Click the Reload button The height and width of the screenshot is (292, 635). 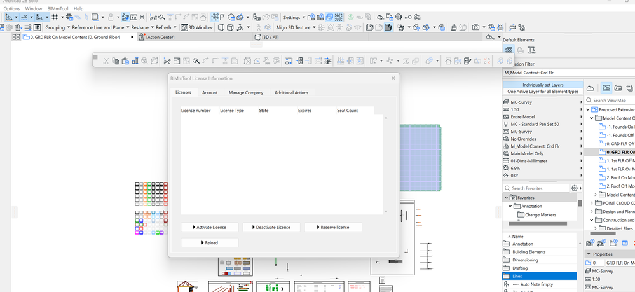(210, 242)
